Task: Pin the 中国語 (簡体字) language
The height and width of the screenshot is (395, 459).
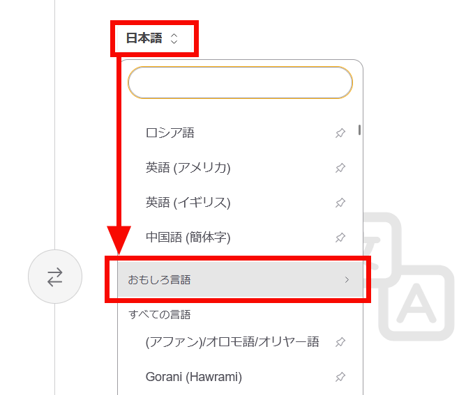Action: 340,238
